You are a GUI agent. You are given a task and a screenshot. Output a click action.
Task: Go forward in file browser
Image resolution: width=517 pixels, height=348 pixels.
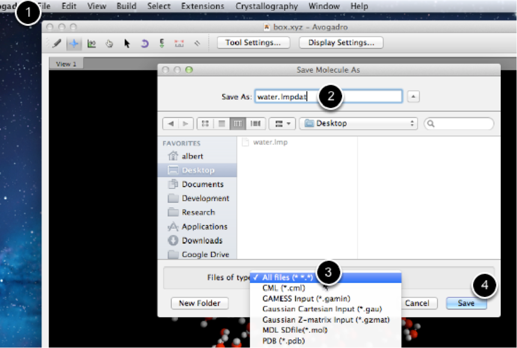[x=185, y=124]
